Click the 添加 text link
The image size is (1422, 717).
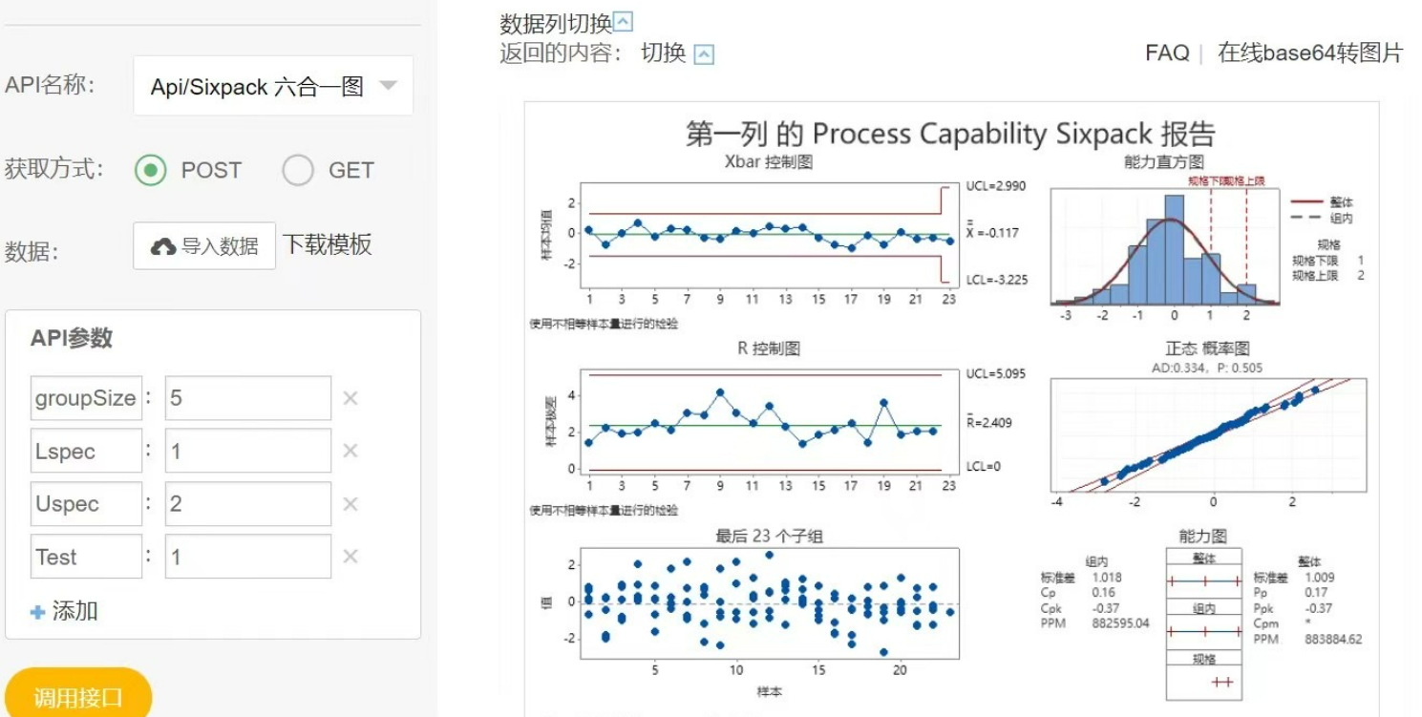coord(75,611)
